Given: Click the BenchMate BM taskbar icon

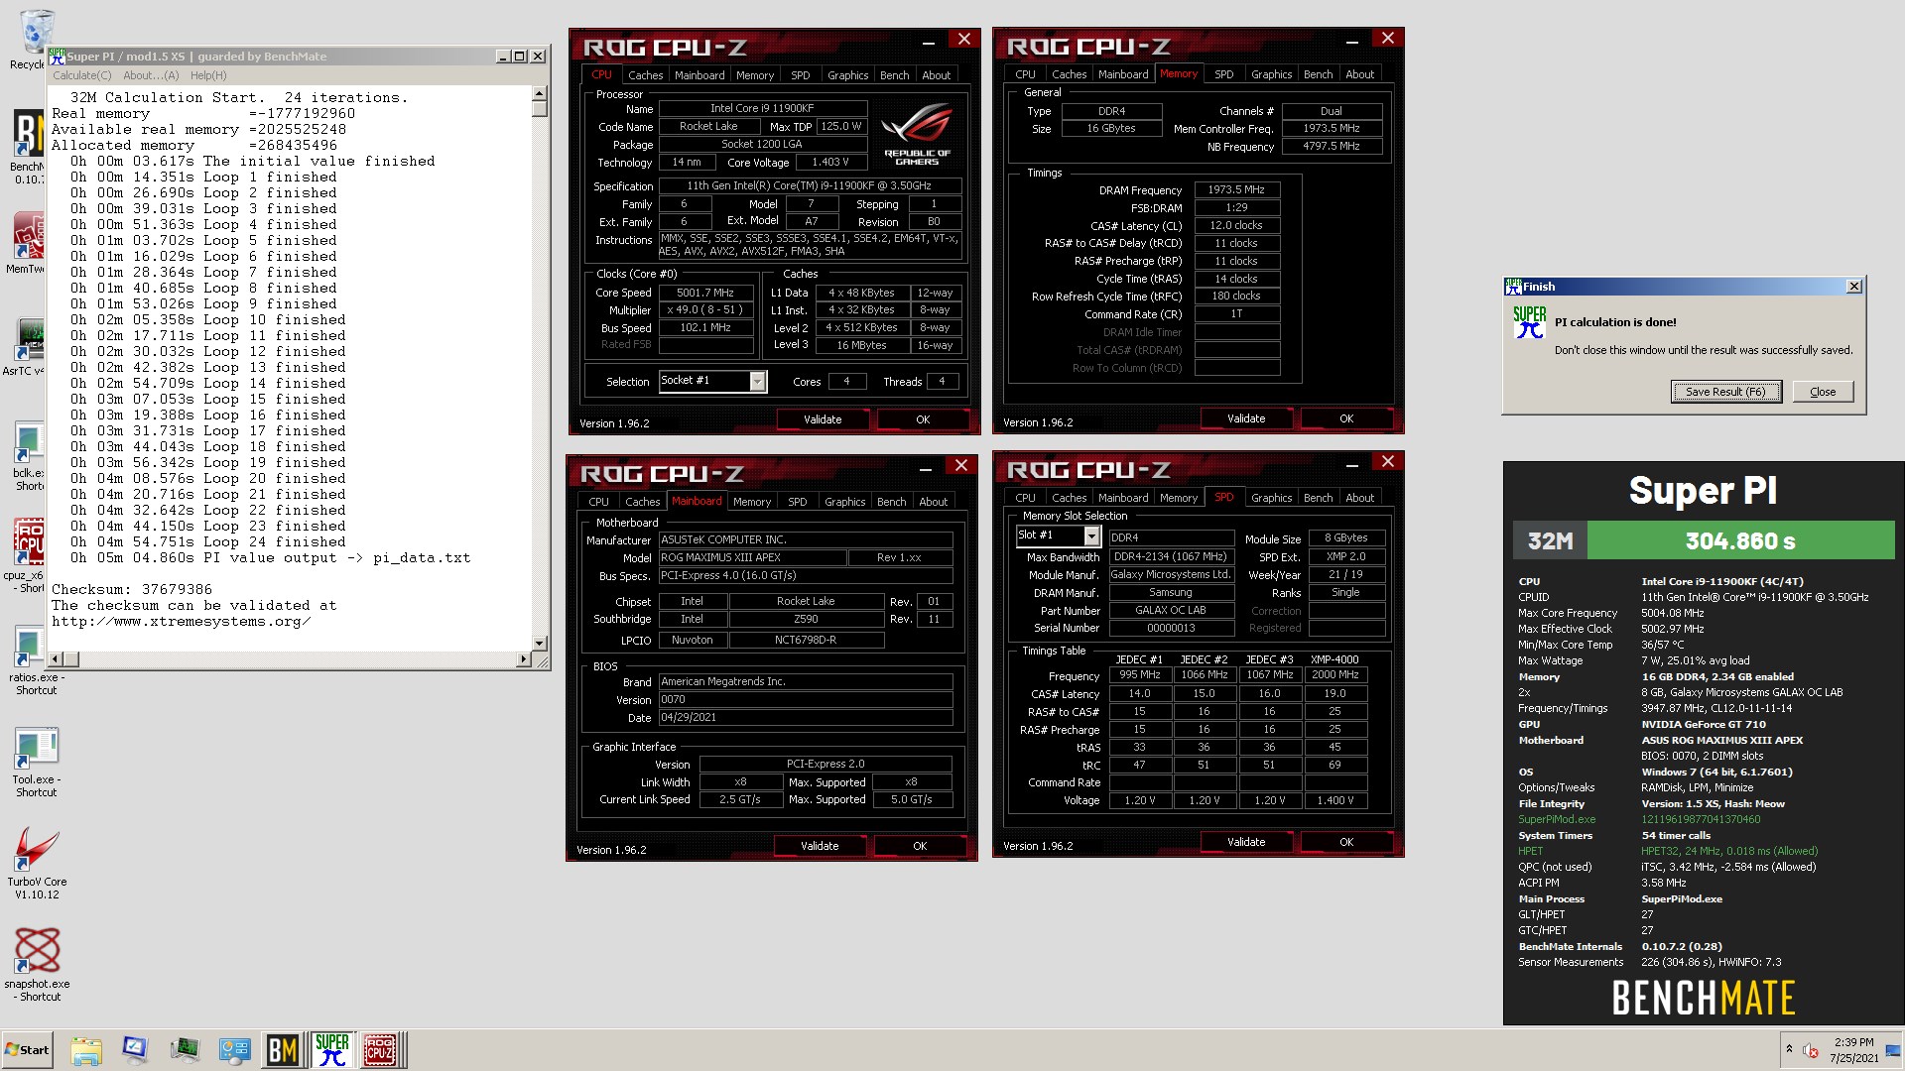Looking at the screenshot, I should pos(283,1049).
